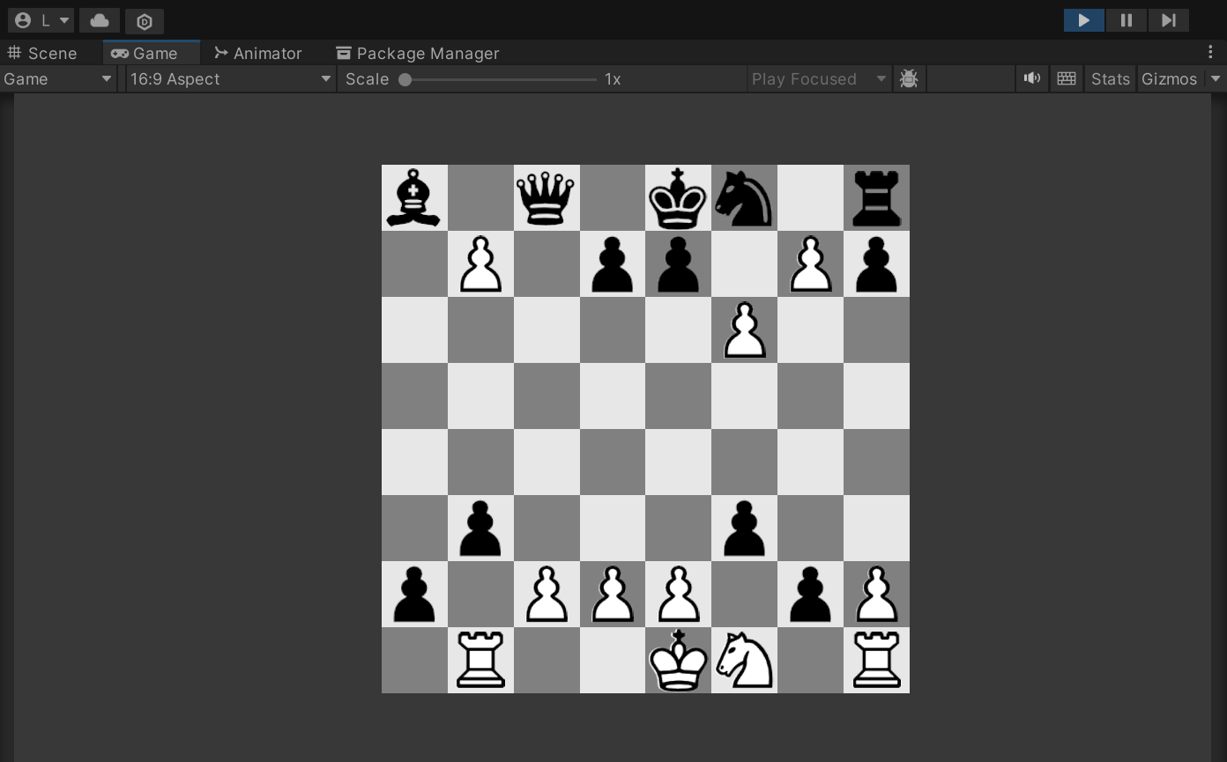Pick the white pawn diagonally below the black bishop
The width and height of the screenshot is (1227, 762).
coord(480,264)
